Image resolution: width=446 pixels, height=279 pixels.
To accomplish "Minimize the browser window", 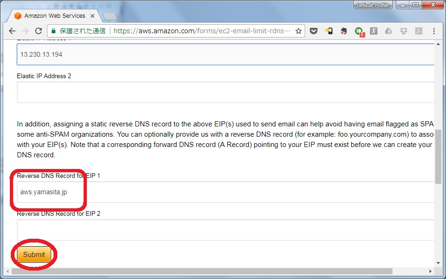I will tap(402, 5).
